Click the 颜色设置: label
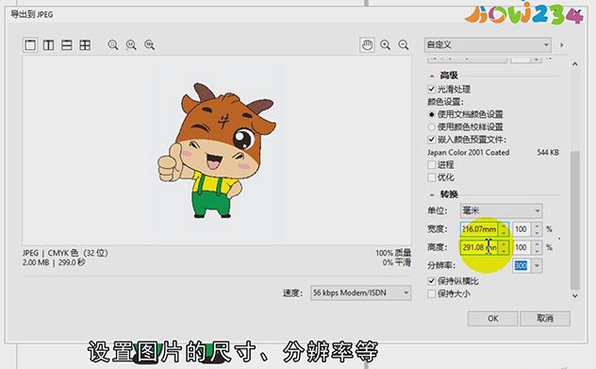Screen dimensions: 596x369 (445, 102)
